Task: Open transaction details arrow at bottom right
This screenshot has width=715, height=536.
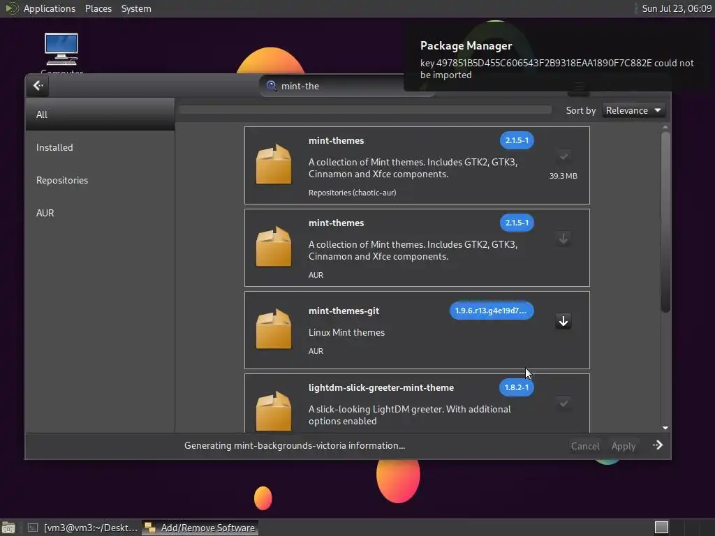Action: 658,445
